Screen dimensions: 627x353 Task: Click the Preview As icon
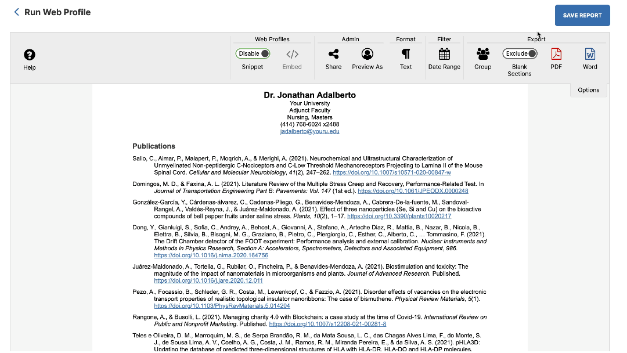point(367,53)
